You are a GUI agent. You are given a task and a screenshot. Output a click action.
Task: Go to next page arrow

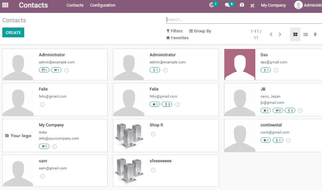pyautogui.click(x=280, y=34)
